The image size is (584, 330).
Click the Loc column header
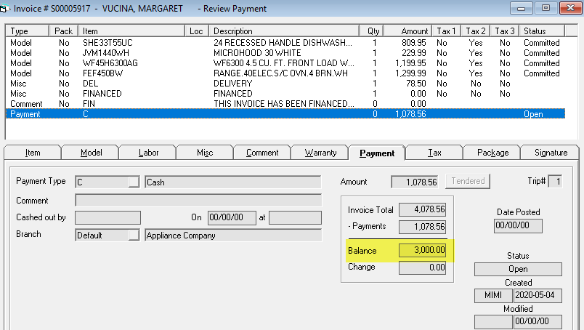click(197, 31)
